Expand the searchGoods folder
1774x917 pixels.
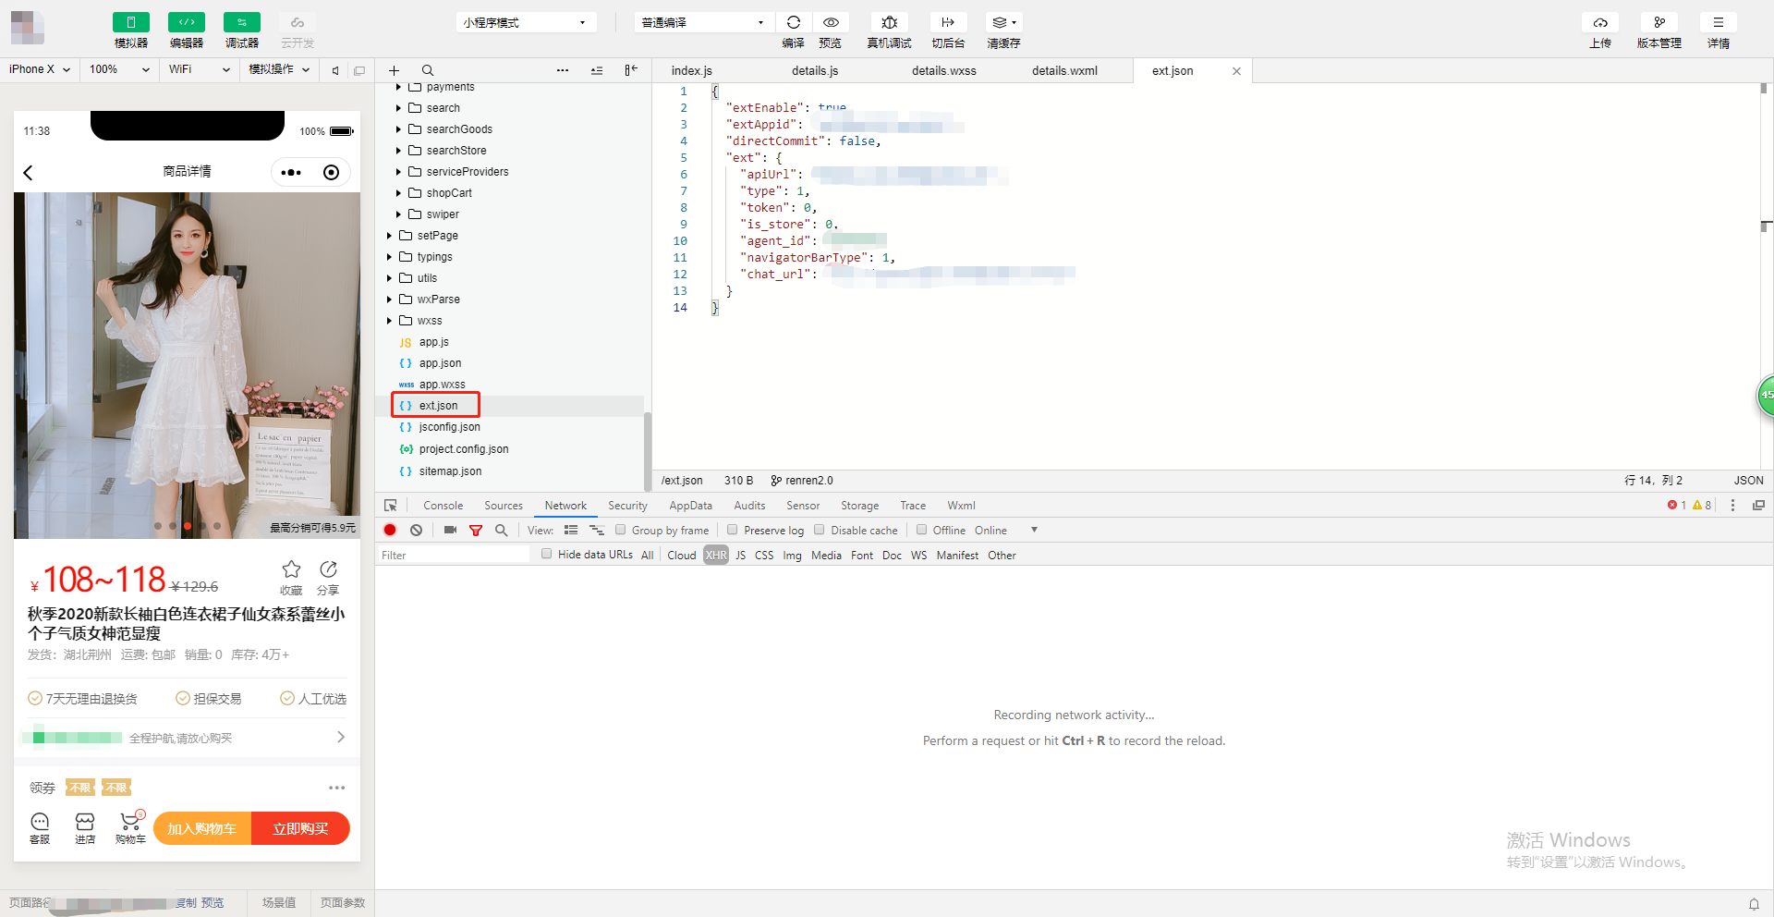(398, 129)
